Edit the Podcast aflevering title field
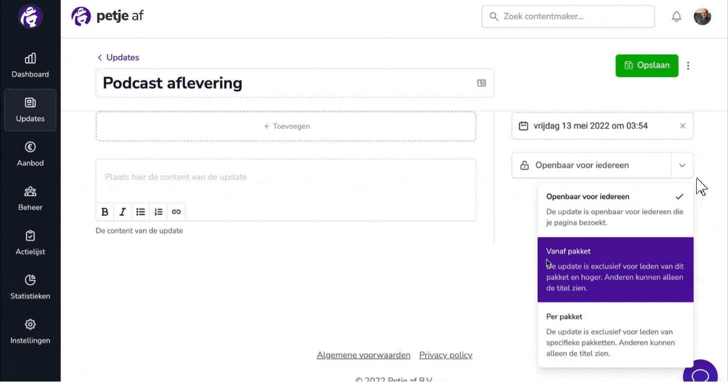728x382 pixels. pyautogui.click(x=295, y=83)
